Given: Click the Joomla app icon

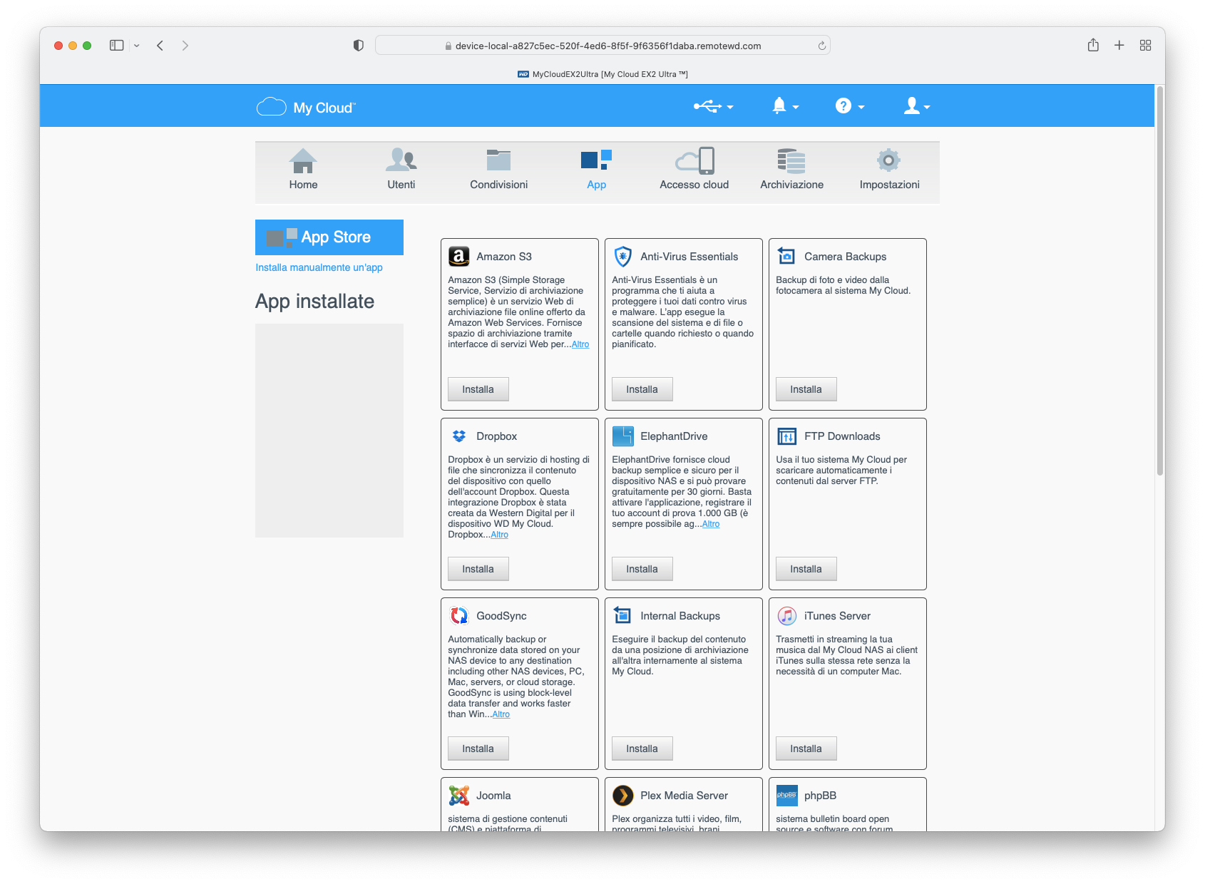Looking at the screenshot, I should click(459, 795).
